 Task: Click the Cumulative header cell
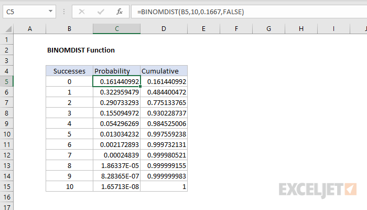pyautogui.click(x=164, y=71)
